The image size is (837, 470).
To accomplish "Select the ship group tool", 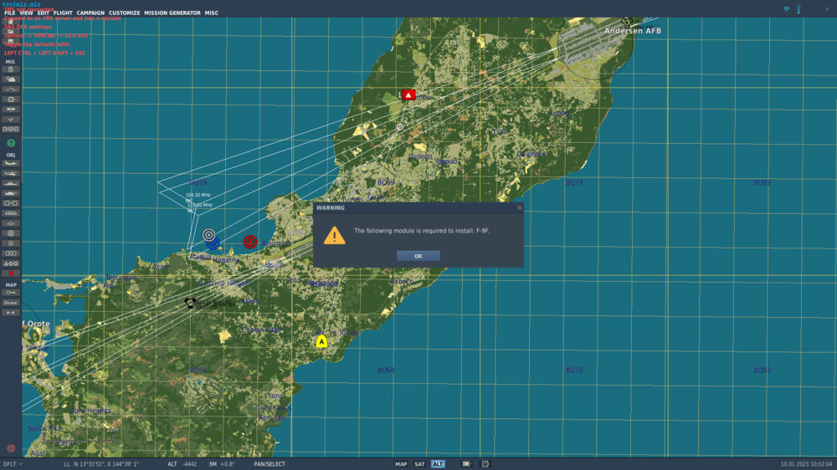I will pos(11,183).
